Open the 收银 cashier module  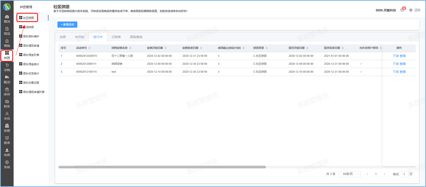click(7, 128)
